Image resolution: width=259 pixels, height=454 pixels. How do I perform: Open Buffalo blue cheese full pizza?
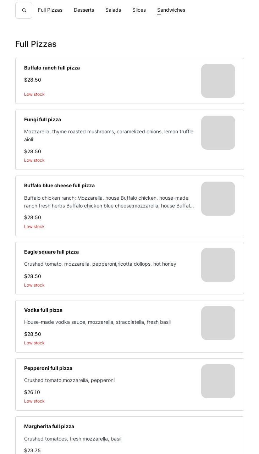point(59,186)
